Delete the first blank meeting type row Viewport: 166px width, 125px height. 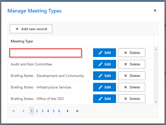pyautogui.click(x=132, y=53)
